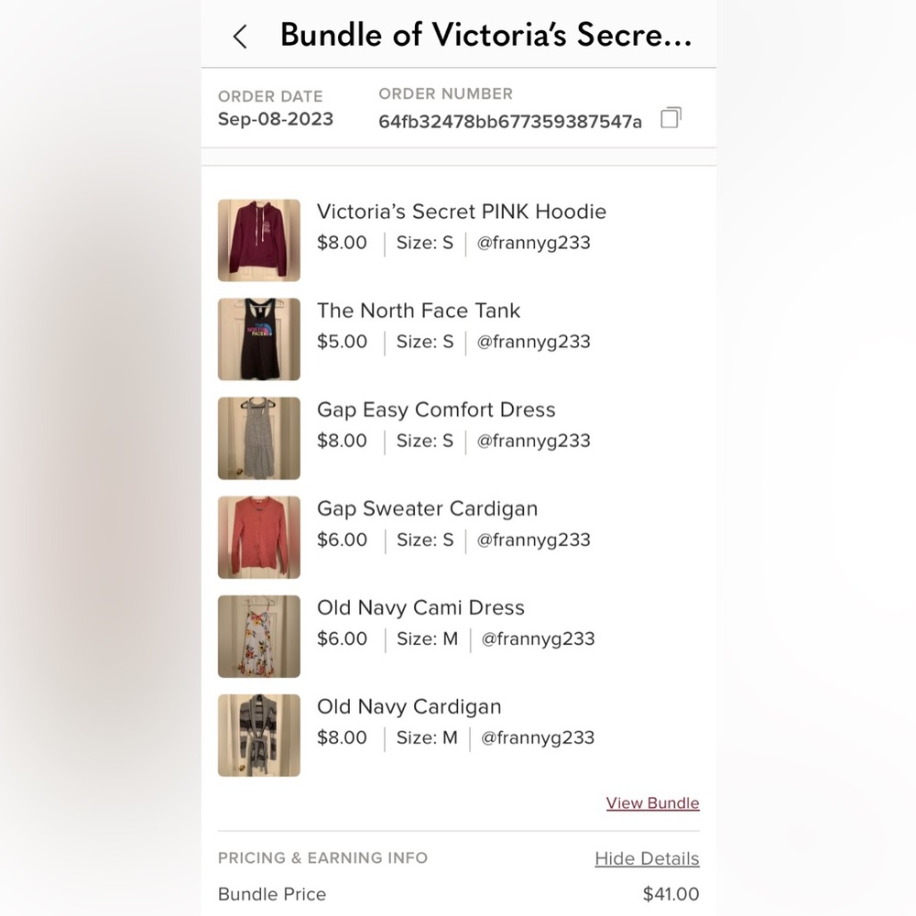Click the order number text
Viewport: 916px width, 916px height.
(x=510, y=122)
